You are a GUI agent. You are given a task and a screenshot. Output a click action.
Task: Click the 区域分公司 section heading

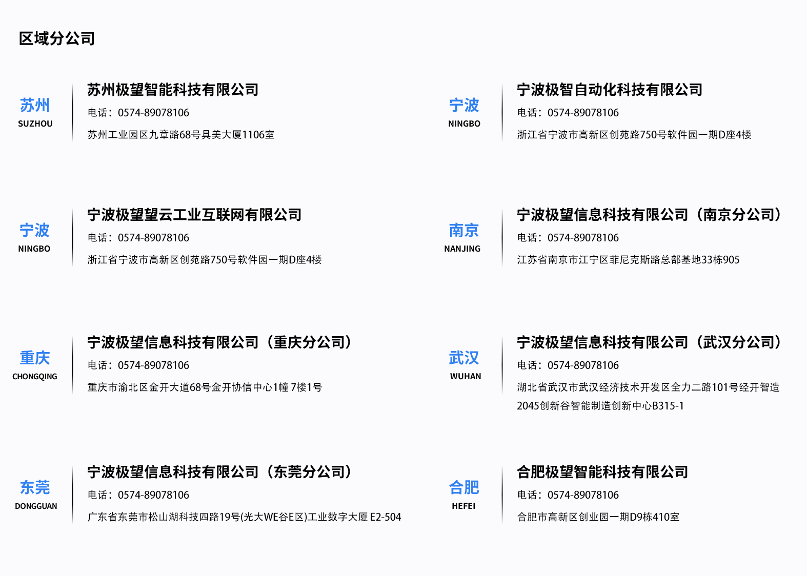[57, 38]
